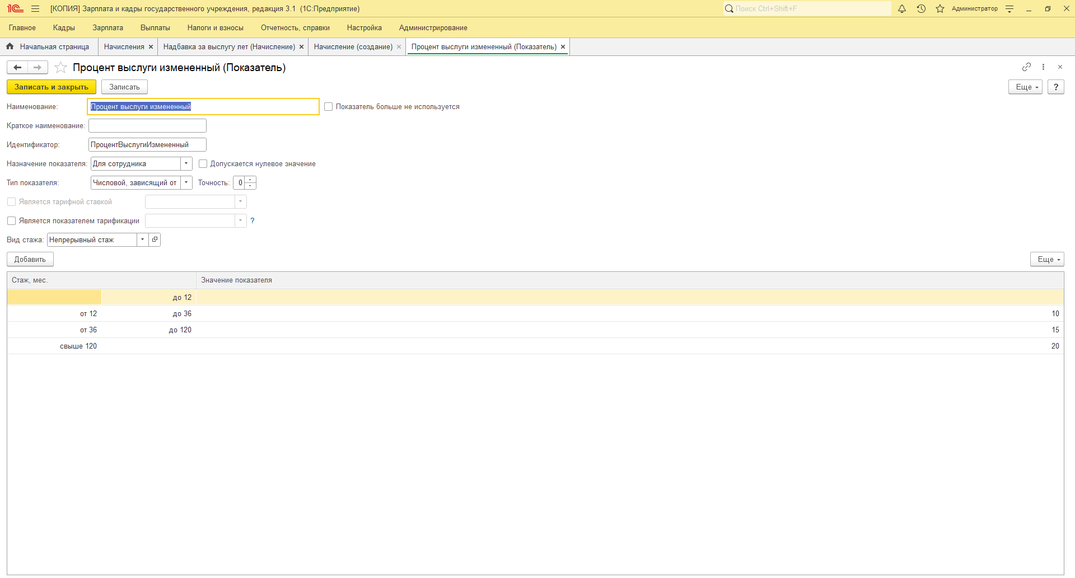Open Администрирование menu
The width and height of the screenshot is (1075, 578).
pyautogui.click(x=433, y=28)
